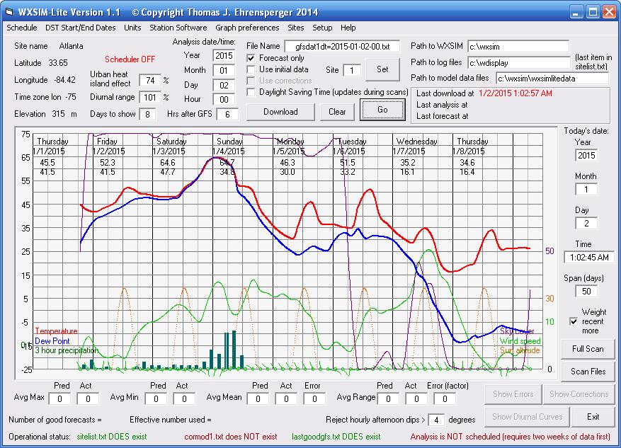The width and height of the screenshot is (621, 448).
Task: Uncheck the Forecast only checkbox
Action: point(251,58)
